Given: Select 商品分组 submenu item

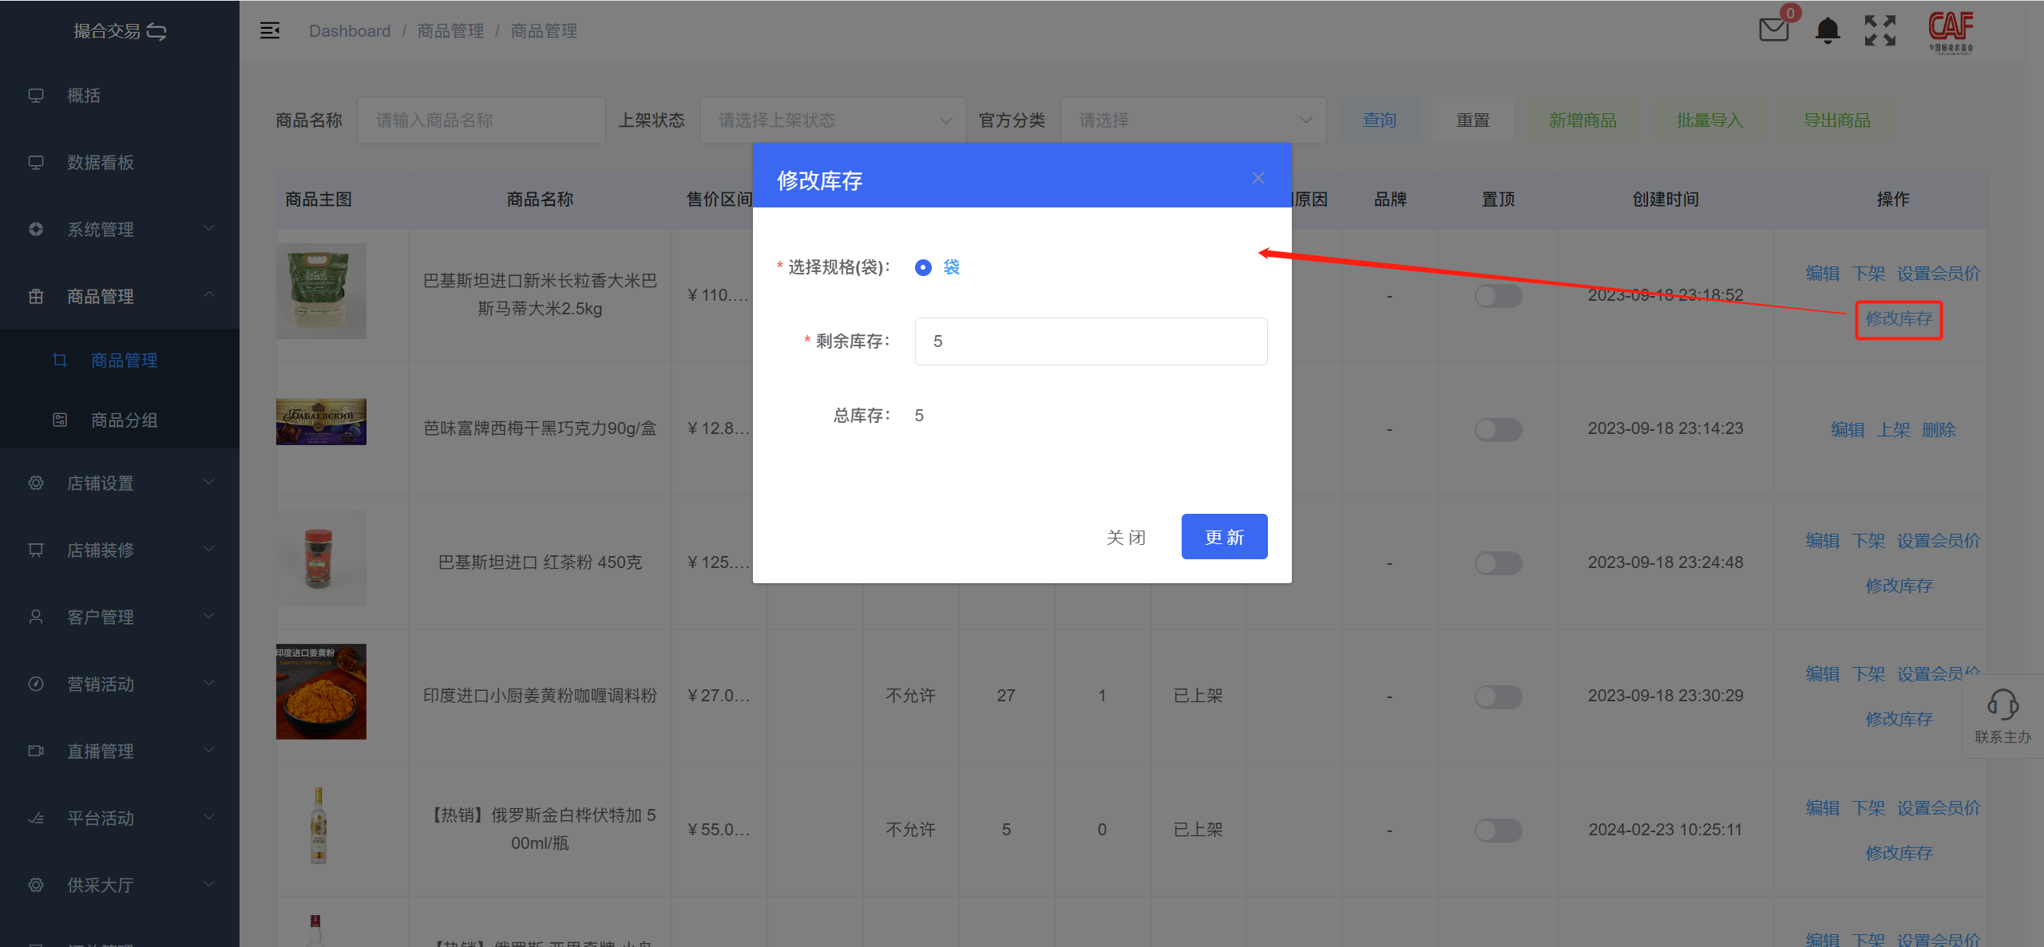Looking at the screenshot, I should tap(120, 420).
